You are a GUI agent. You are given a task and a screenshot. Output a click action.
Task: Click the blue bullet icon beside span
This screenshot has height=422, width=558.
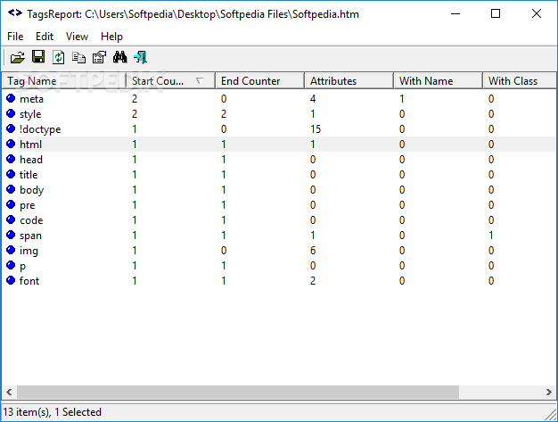[x=11, y=235]
